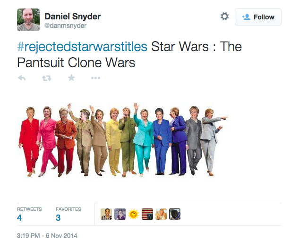Open the three-dots more options icon

[95, 78]
